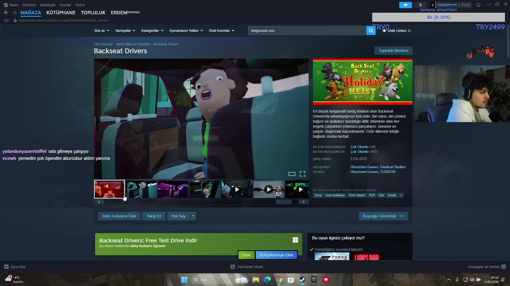Image resolution: width=510 pixels, height=286 pixels.
Task: Open the Oyunlar menu
Action: (x=65, y=5)
